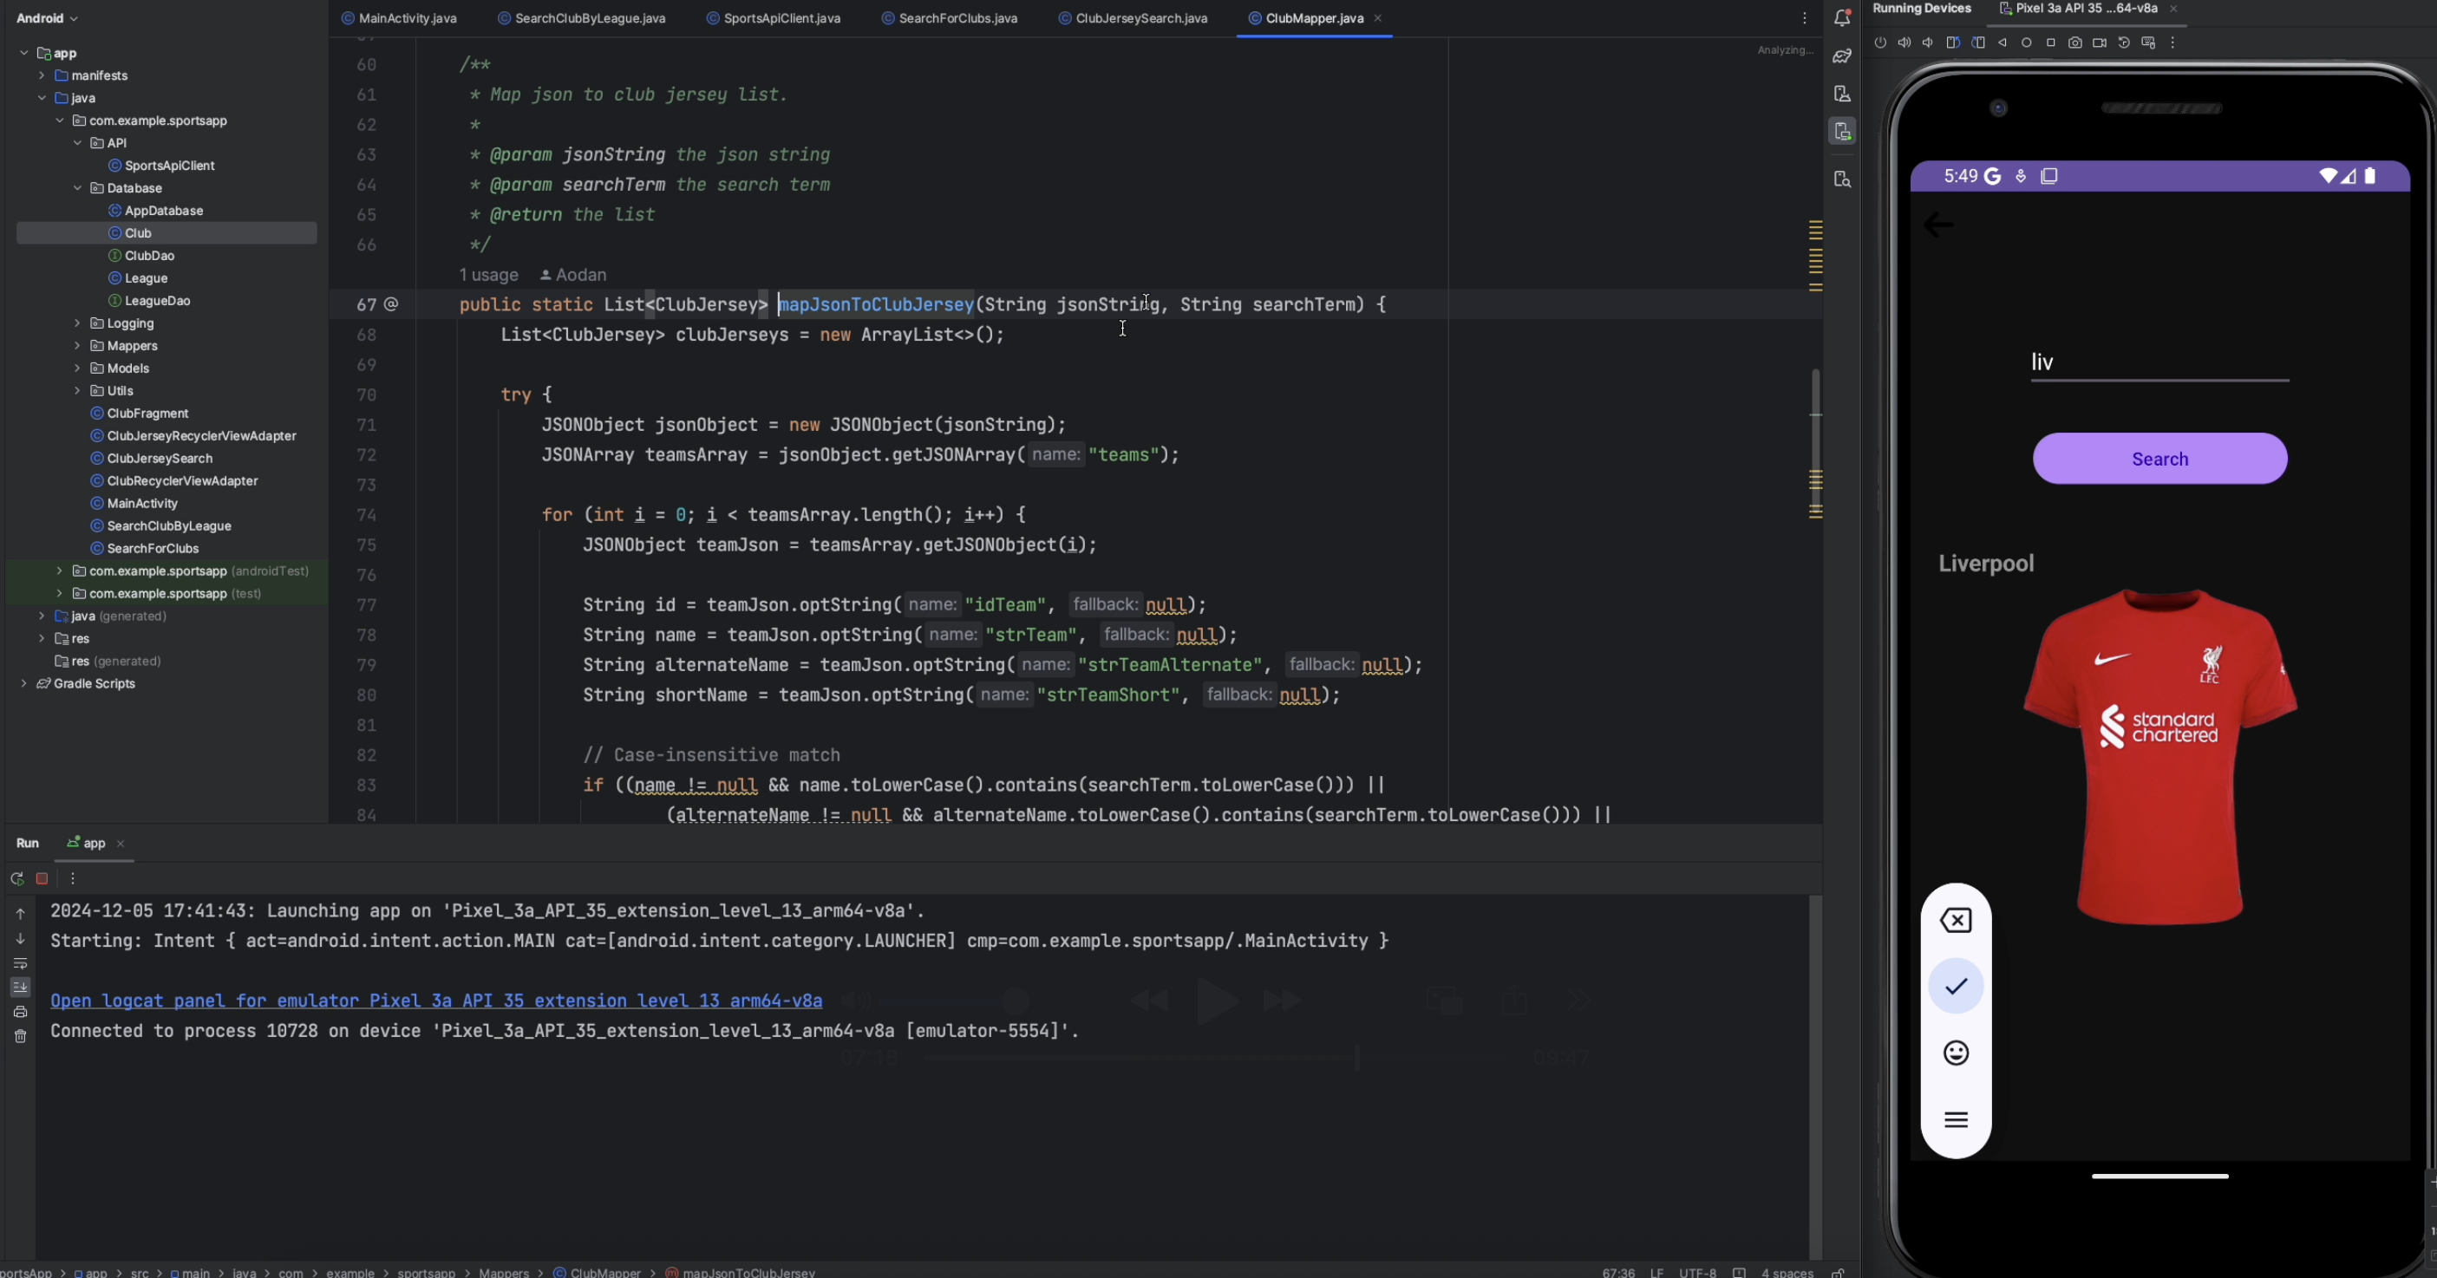Click the purple Search button in emulator
This screenshot has height=1278, width=2437.
pyautogui.click(x=2159, y=459)
